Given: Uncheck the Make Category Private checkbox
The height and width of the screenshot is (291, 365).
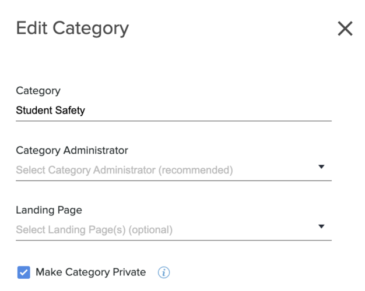Looking at the screenshot, I should [23, 272].
